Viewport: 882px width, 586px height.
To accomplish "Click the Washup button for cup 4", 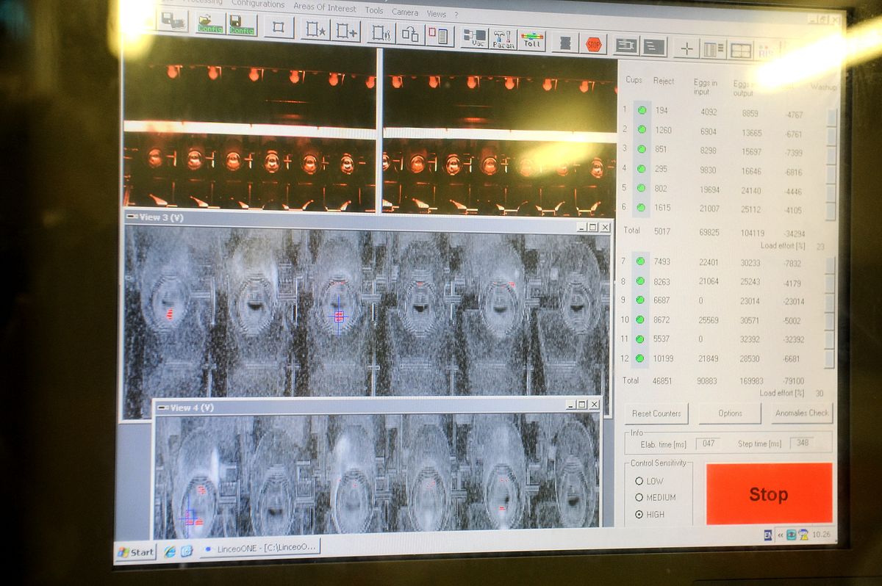I will pyautogui.click(x=831, y=174).
